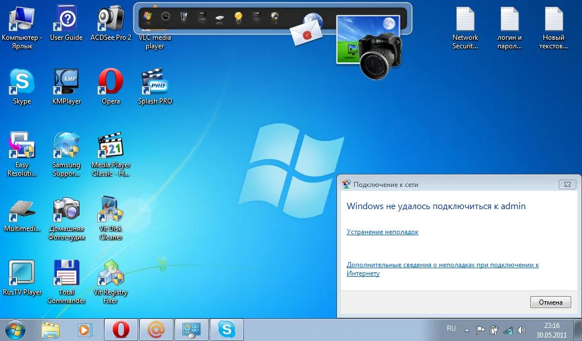
Task: Open the Multimedi... laptop shortcut
Action: tap(22, 215)
